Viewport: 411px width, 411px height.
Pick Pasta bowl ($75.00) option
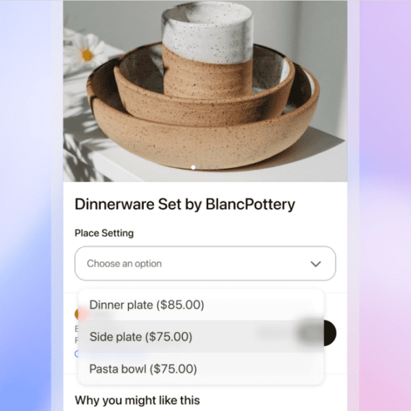[201, 369]
